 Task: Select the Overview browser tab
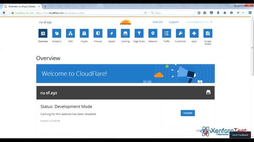pyautogui.click(x=22, y=6)
